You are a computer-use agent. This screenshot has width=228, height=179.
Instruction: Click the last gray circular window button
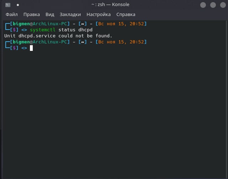click(223, 5)
